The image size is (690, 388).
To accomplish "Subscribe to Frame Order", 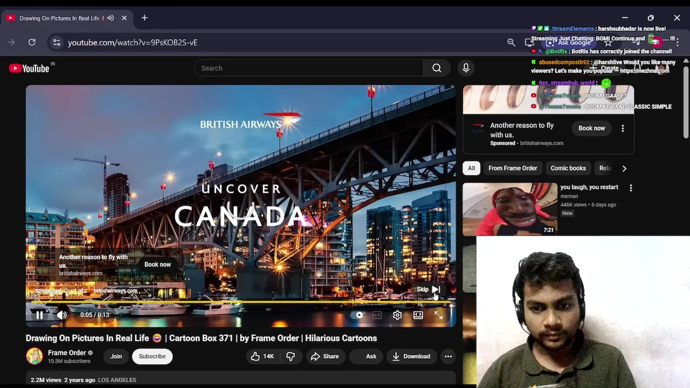I will tap(152, 356).
